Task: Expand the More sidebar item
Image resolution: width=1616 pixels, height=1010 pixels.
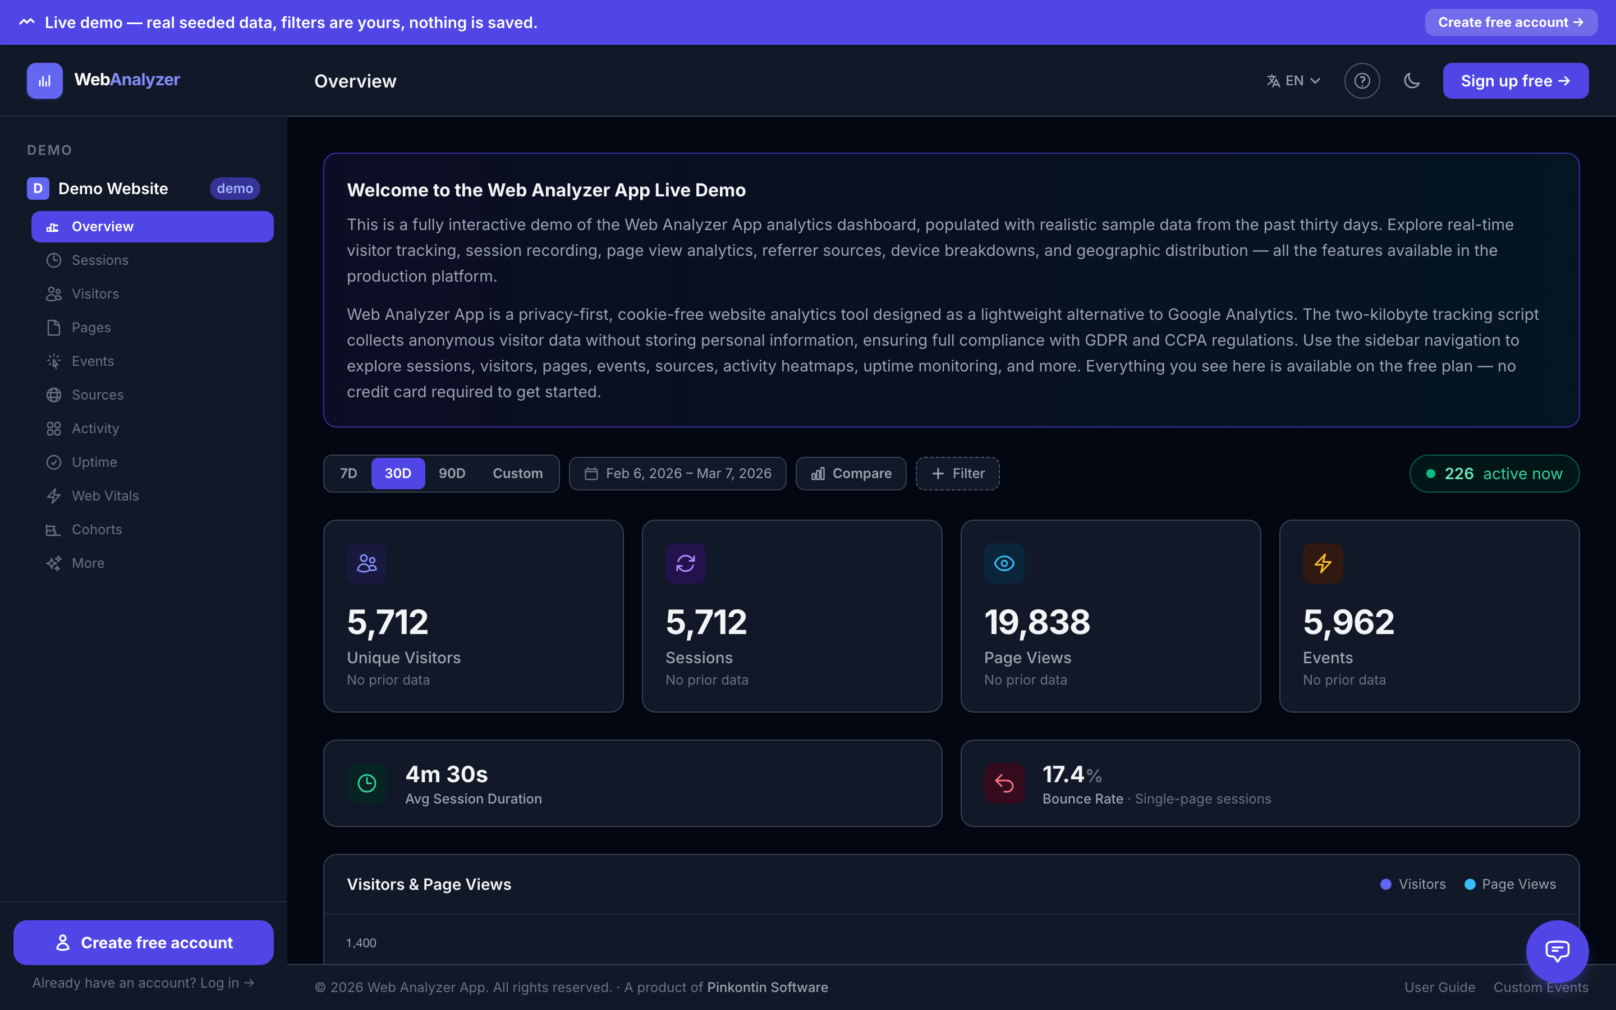Action: [88, 563]
